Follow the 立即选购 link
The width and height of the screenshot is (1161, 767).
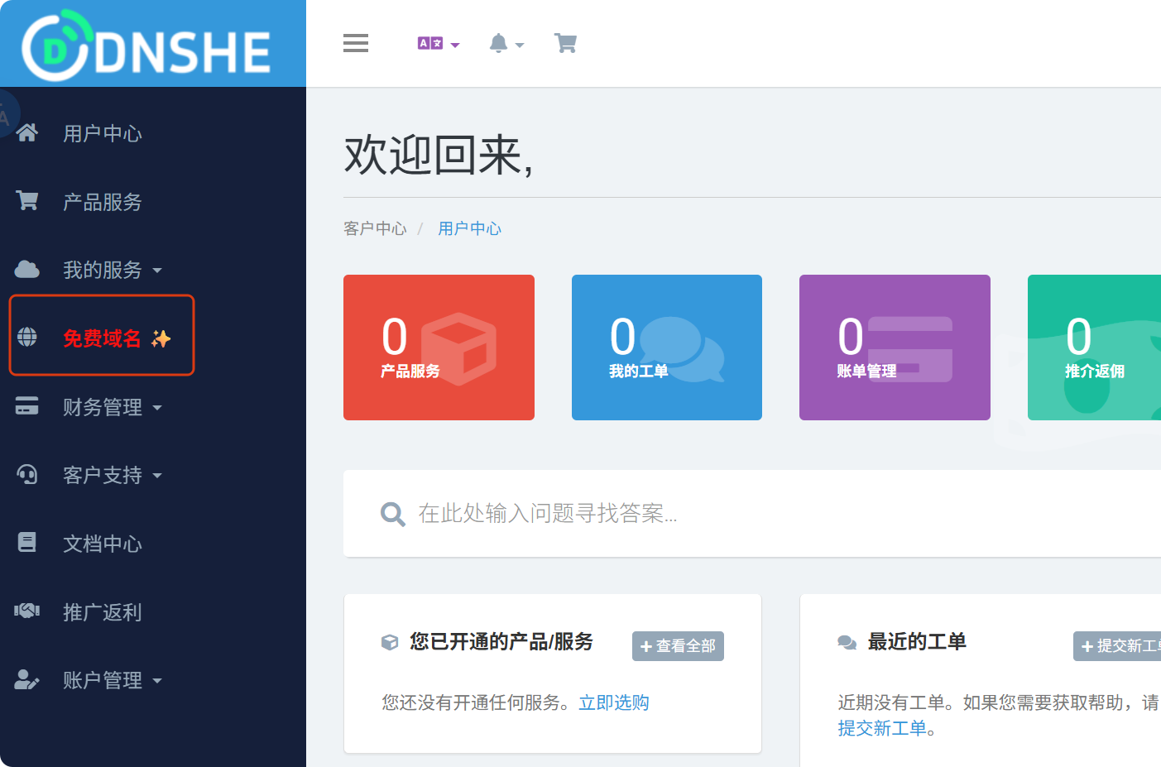coord(613,702)
